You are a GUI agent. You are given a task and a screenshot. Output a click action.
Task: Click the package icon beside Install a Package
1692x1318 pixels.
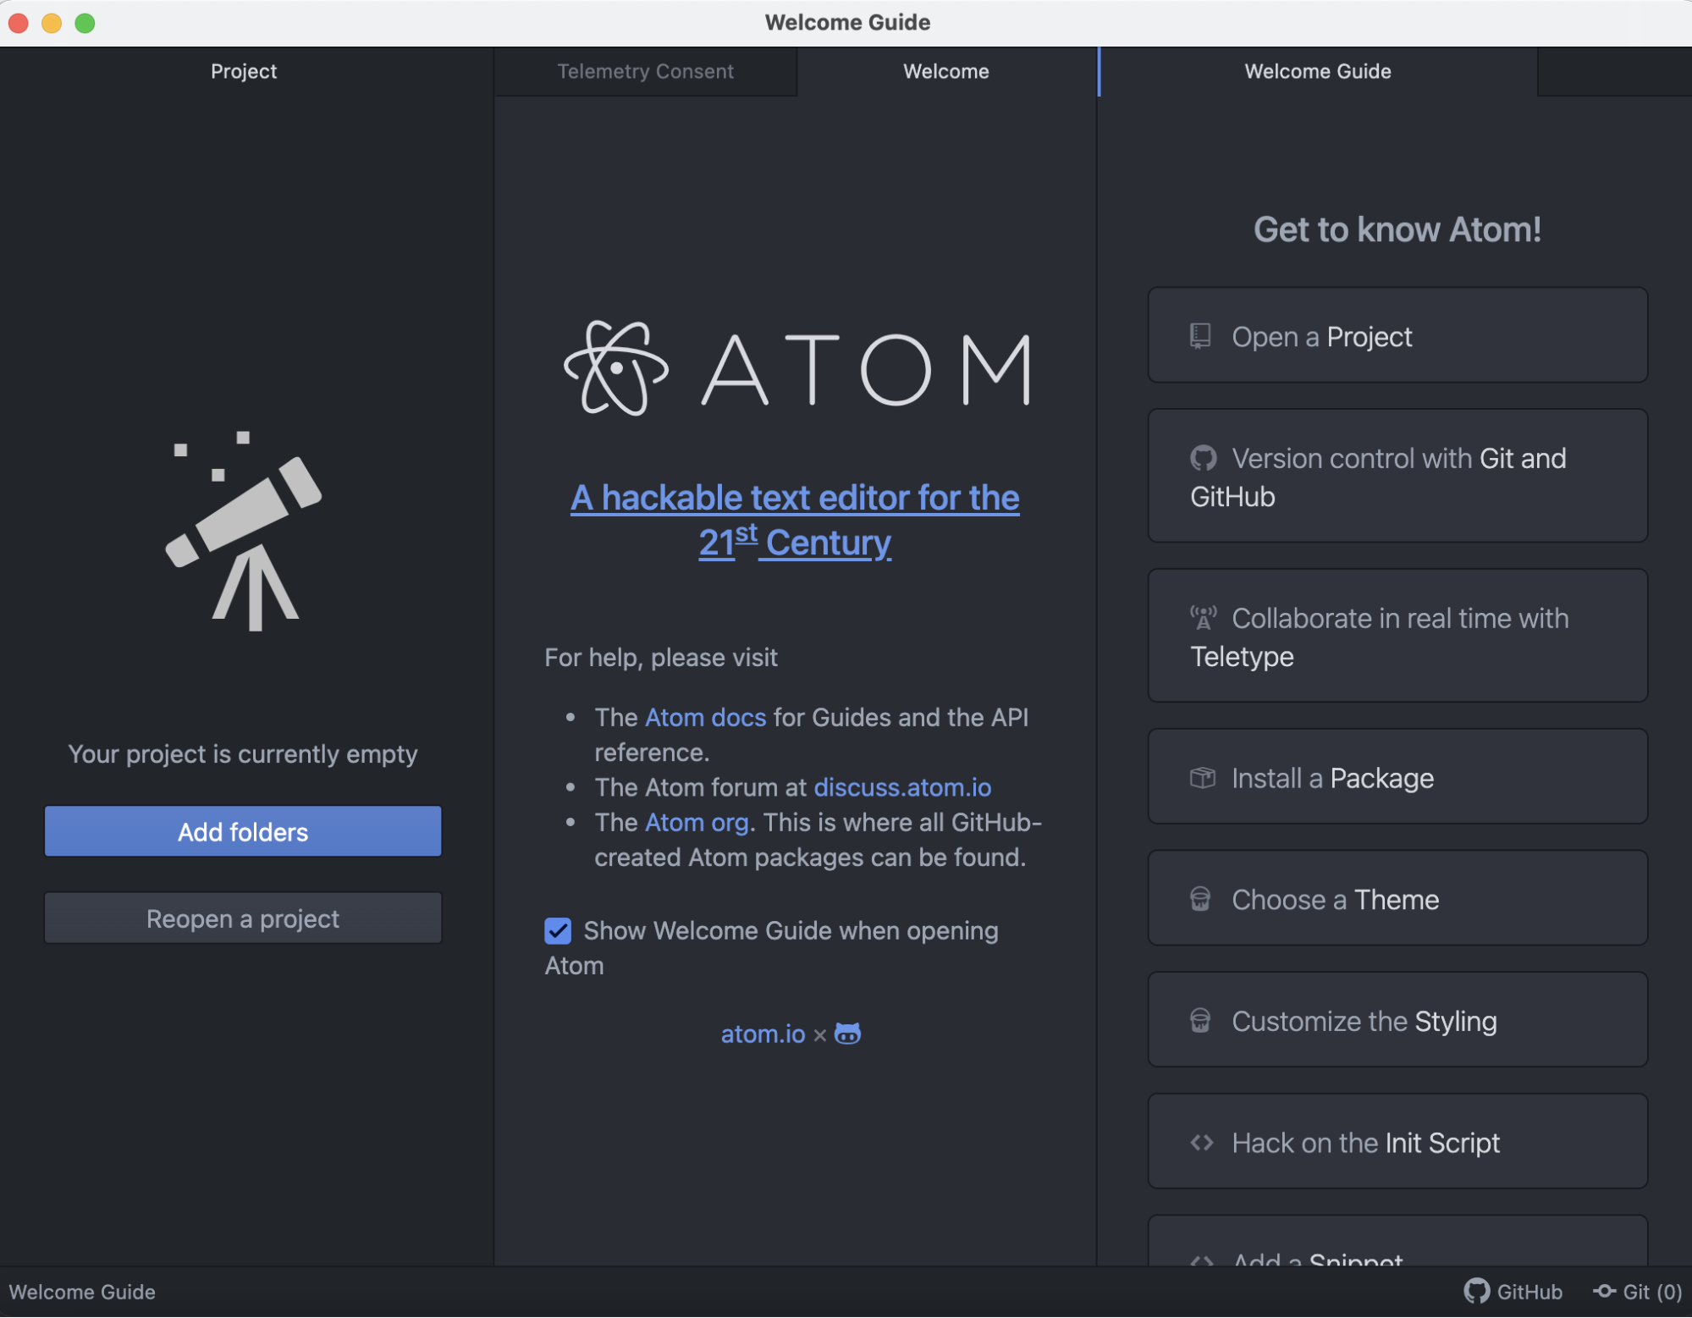1203,777
